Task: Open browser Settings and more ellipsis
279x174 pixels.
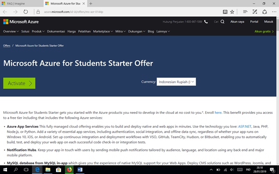Action: point(274,12)
